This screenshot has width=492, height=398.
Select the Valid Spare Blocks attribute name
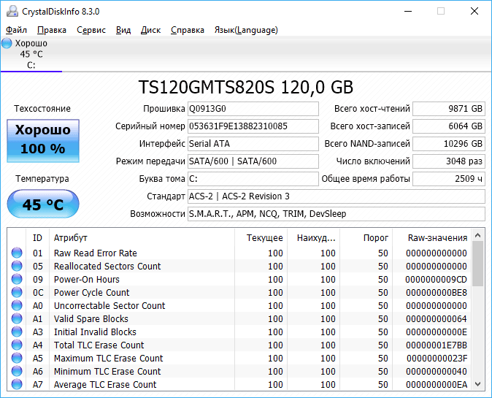pyautogui.click(x=91, y=319)
